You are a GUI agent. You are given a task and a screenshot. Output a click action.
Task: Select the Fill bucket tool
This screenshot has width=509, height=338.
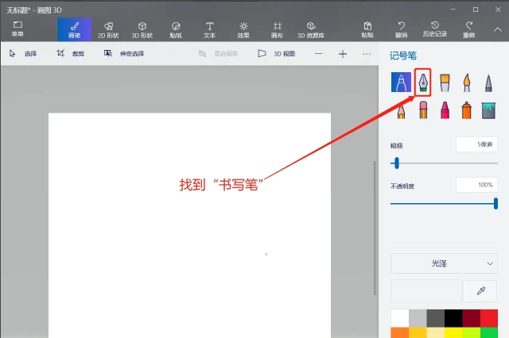click(488, 110)
